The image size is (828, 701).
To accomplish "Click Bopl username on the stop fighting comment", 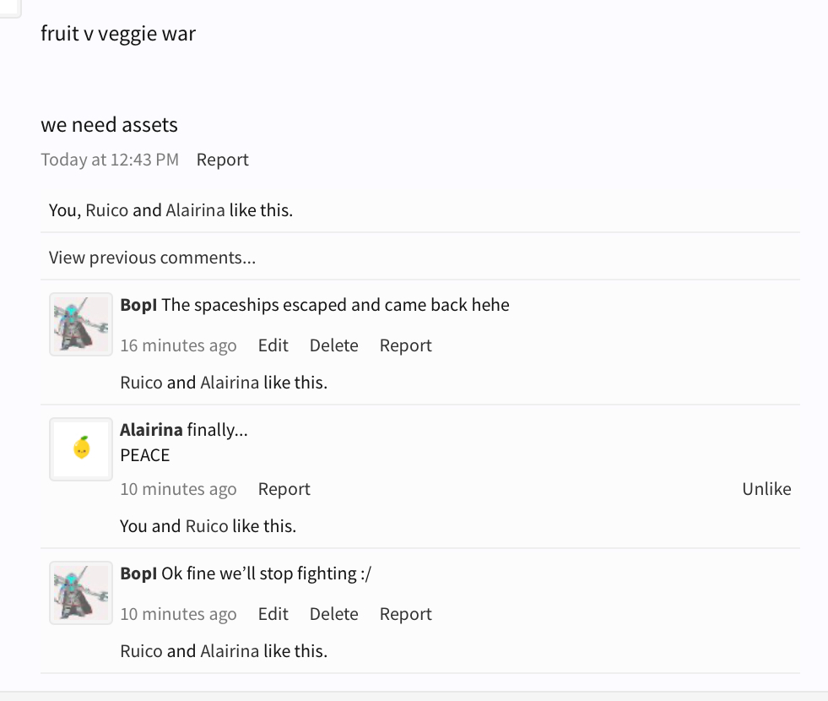I will point(138,573).
